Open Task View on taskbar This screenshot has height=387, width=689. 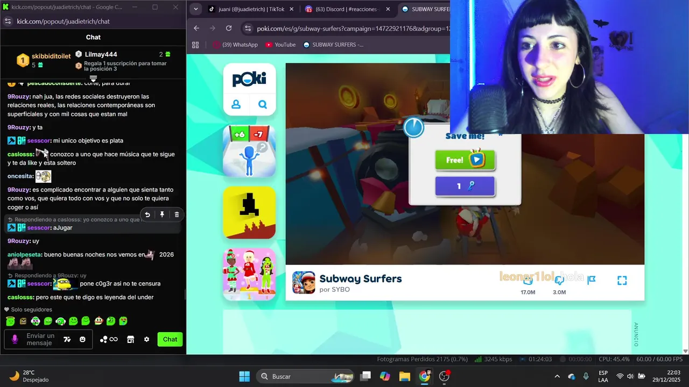[x=365, y=376]
